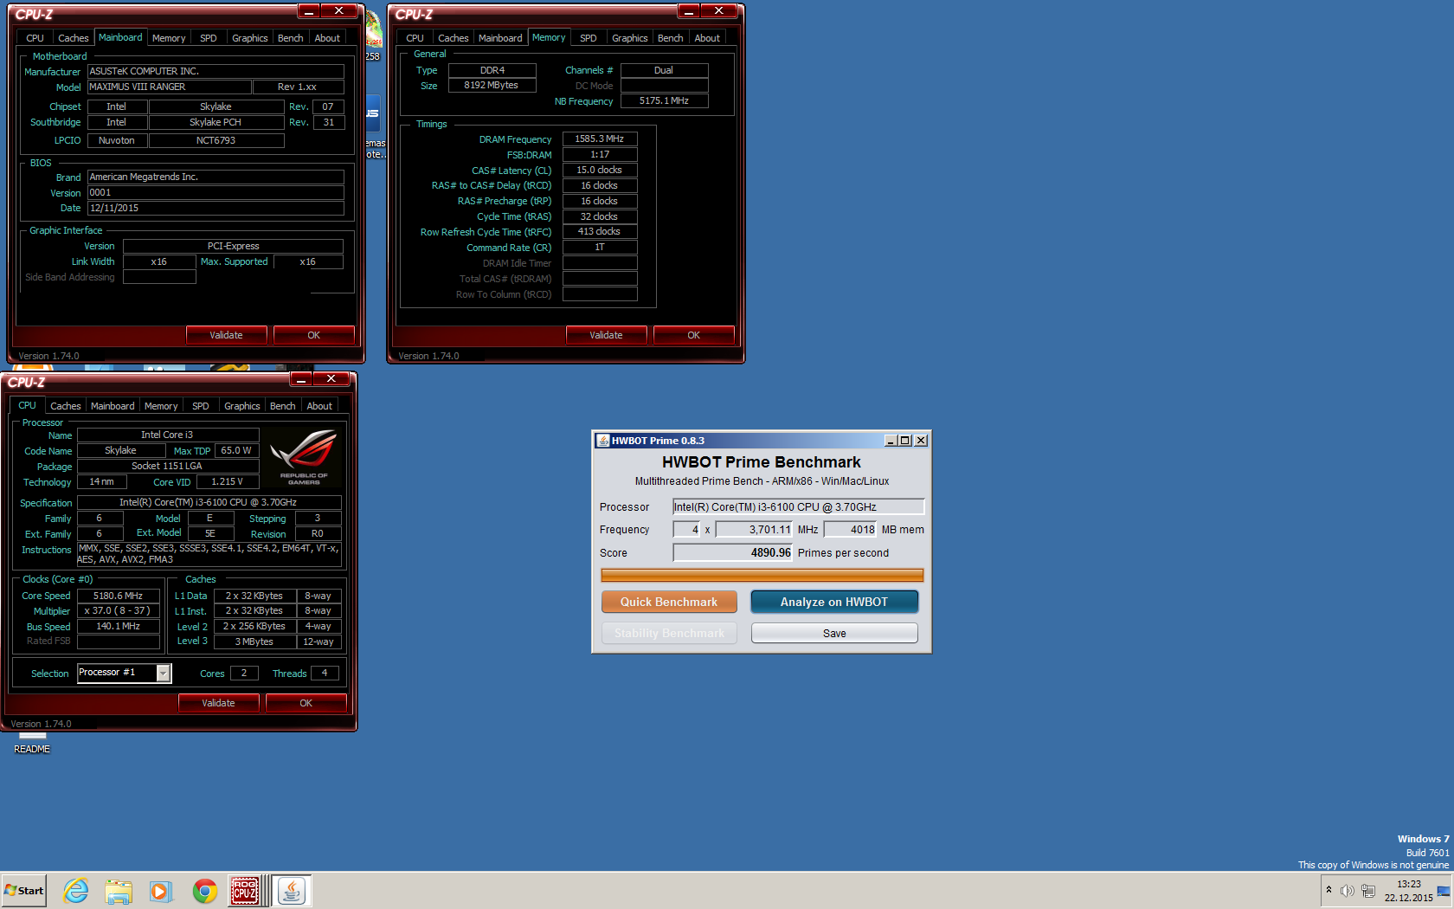The height and width of the screenshot is (909, 1454).
Task: Click OK in Mainboard CPU-Z window
Action: [314, 335]
